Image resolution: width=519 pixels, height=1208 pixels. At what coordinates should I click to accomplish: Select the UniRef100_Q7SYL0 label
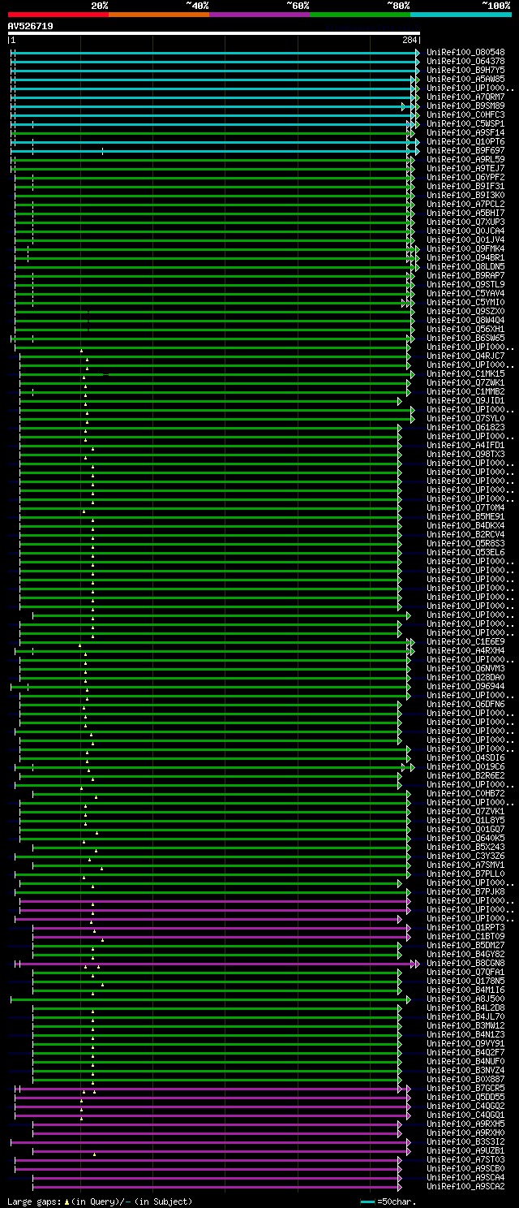(465, 419)
